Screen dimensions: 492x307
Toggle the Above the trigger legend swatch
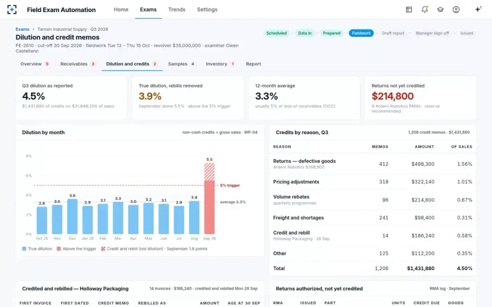59,248
